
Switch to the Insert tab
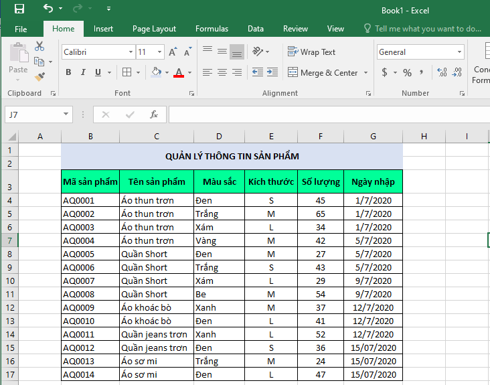103,29
